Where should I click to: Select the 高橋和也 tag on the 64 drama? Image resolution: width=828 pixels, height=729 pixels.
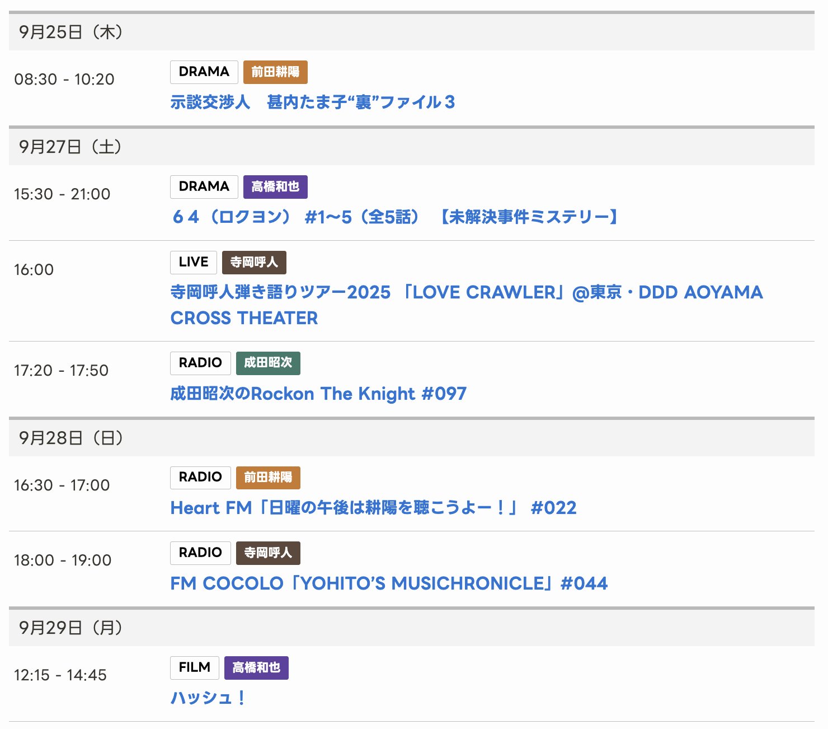(x=275, y=187)
